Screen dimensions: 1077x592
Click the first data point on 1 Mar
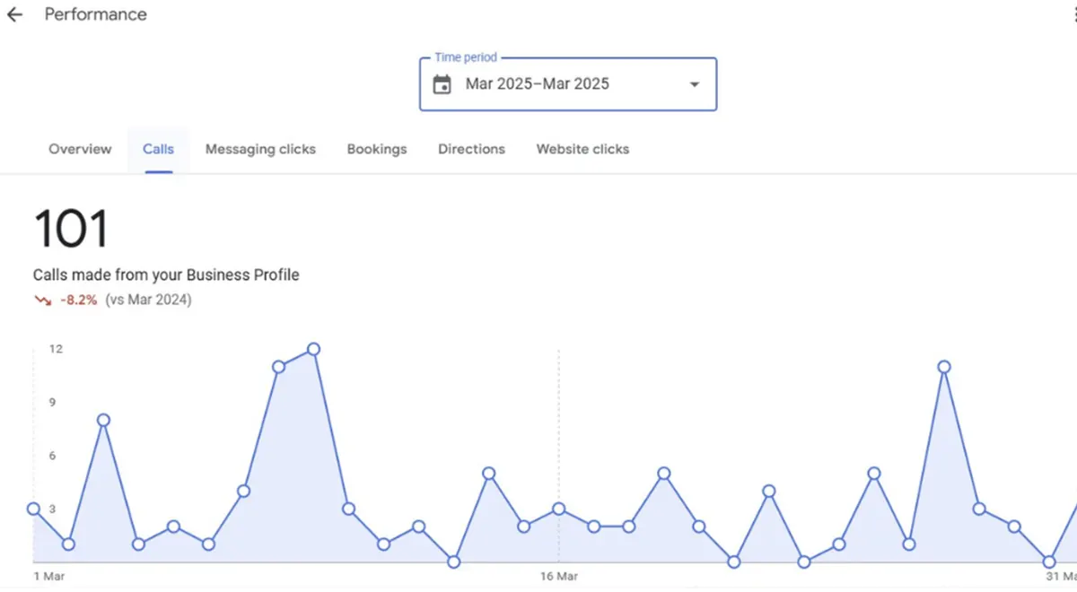tap(34, 509)
